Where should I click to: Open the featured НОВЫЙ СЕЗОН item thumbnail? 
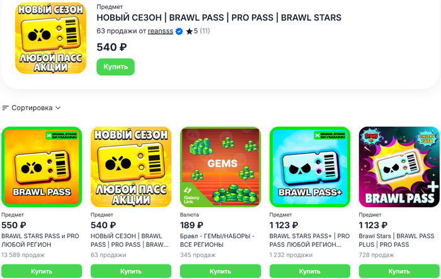coord(50,47)
